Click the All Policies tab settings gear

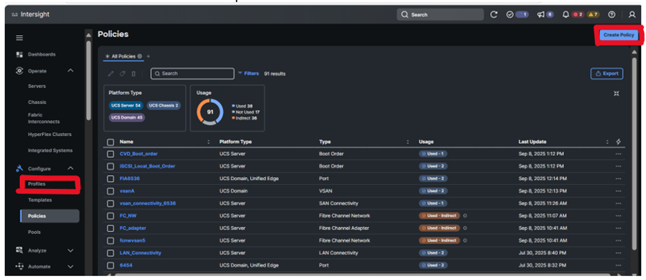pyautogui.click(x=139, y=56)
